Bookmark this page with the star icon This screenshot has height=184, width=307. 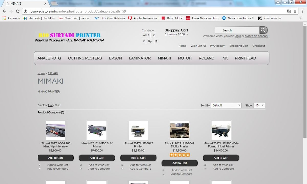(295, 11)
